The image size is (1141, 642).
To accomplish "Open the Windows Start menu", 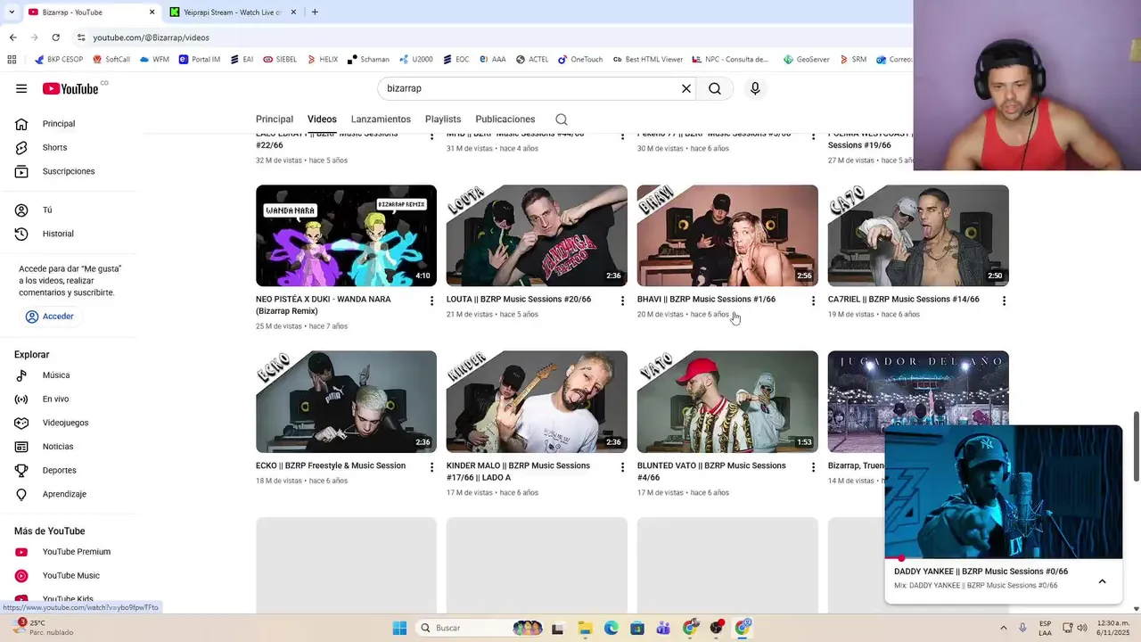I will (400, 628).
